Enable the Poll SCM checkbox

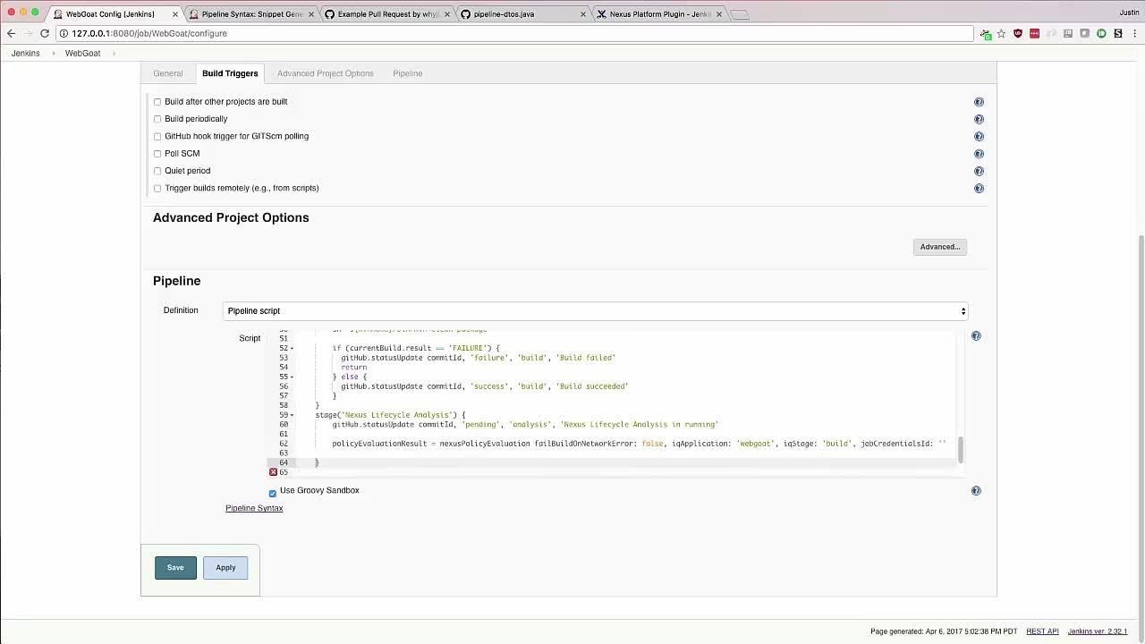[157, 154]
